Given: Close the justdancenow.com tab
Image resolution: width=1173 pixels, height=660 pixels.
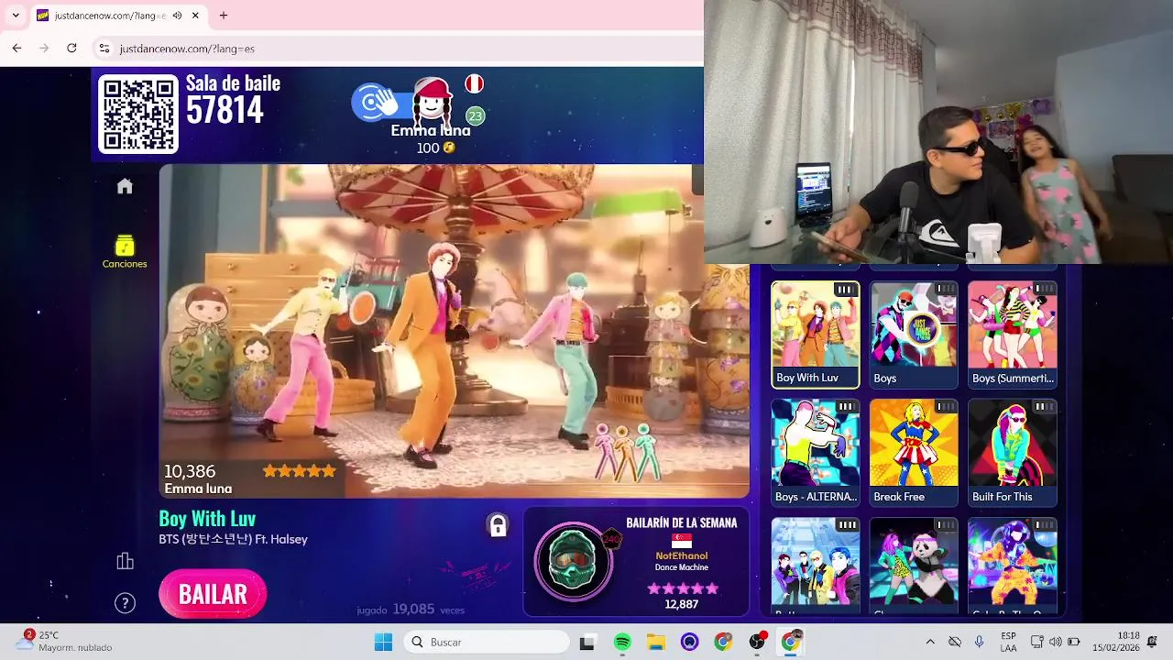Looking at the screenshot, I should click(195, 16).
